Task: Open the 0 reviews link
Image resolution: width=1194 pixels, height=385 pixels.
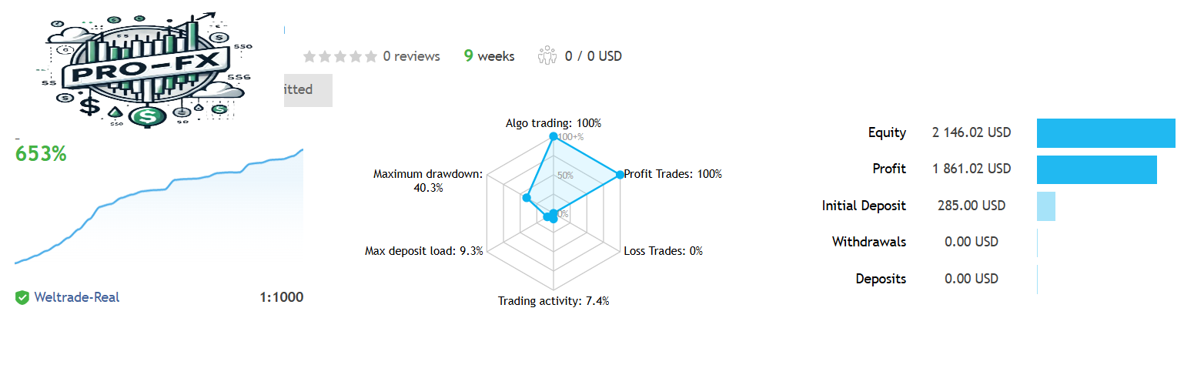Action: click(411, 56)
